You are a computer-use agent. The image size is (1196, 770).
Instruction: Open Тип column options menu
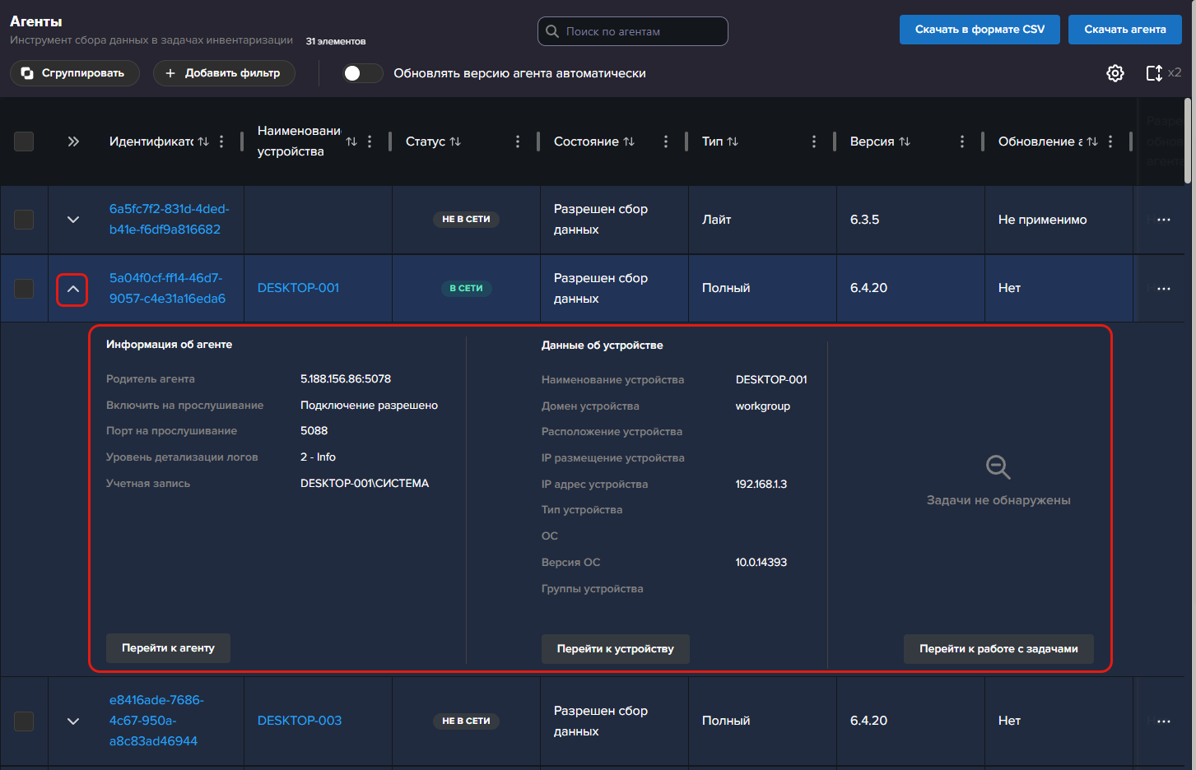point(813,141)
